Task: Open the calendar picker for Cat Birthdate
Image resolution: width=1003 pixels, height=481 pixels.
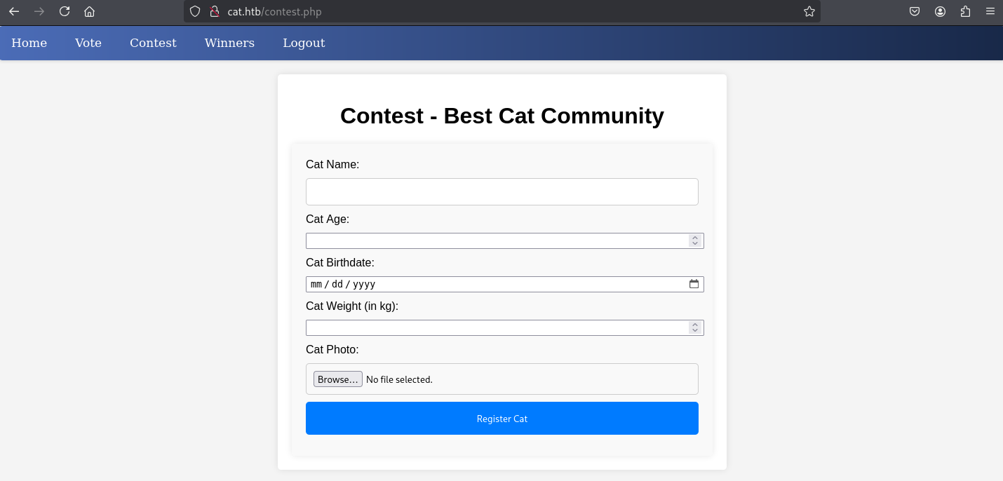Action: point(694,284)
